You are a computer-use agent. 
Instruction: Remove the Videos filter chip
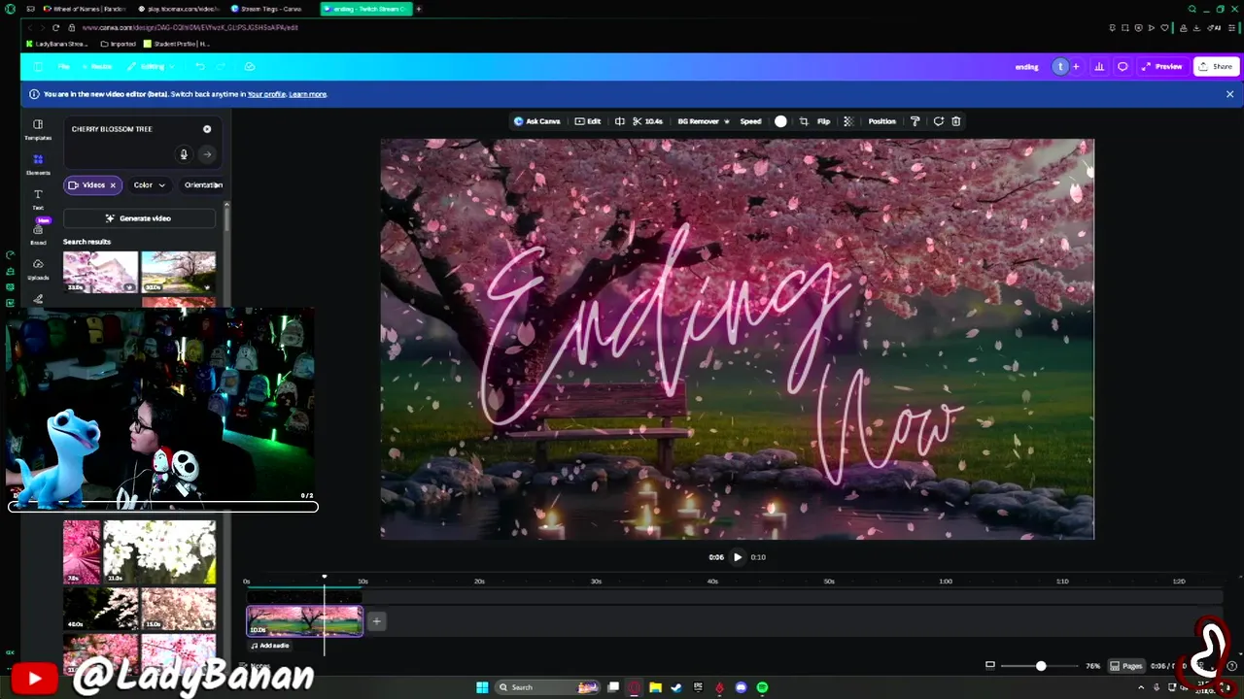pyautogui.click(x=113, y=184)
